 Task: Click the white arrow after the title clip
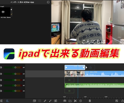pos(87,67)
